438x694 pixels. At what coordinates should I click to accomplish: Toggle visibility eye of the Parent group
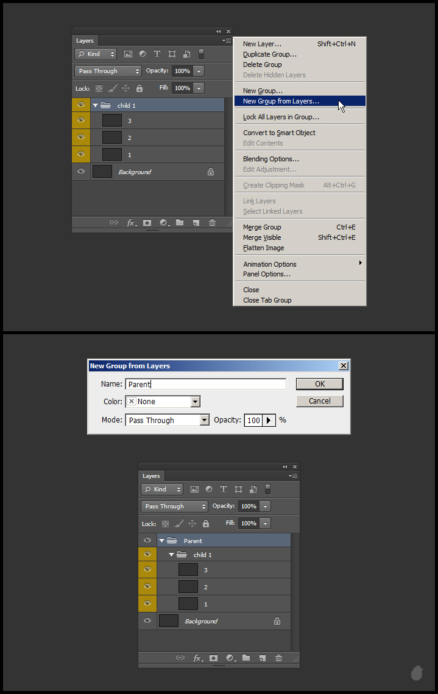(147, 541)
